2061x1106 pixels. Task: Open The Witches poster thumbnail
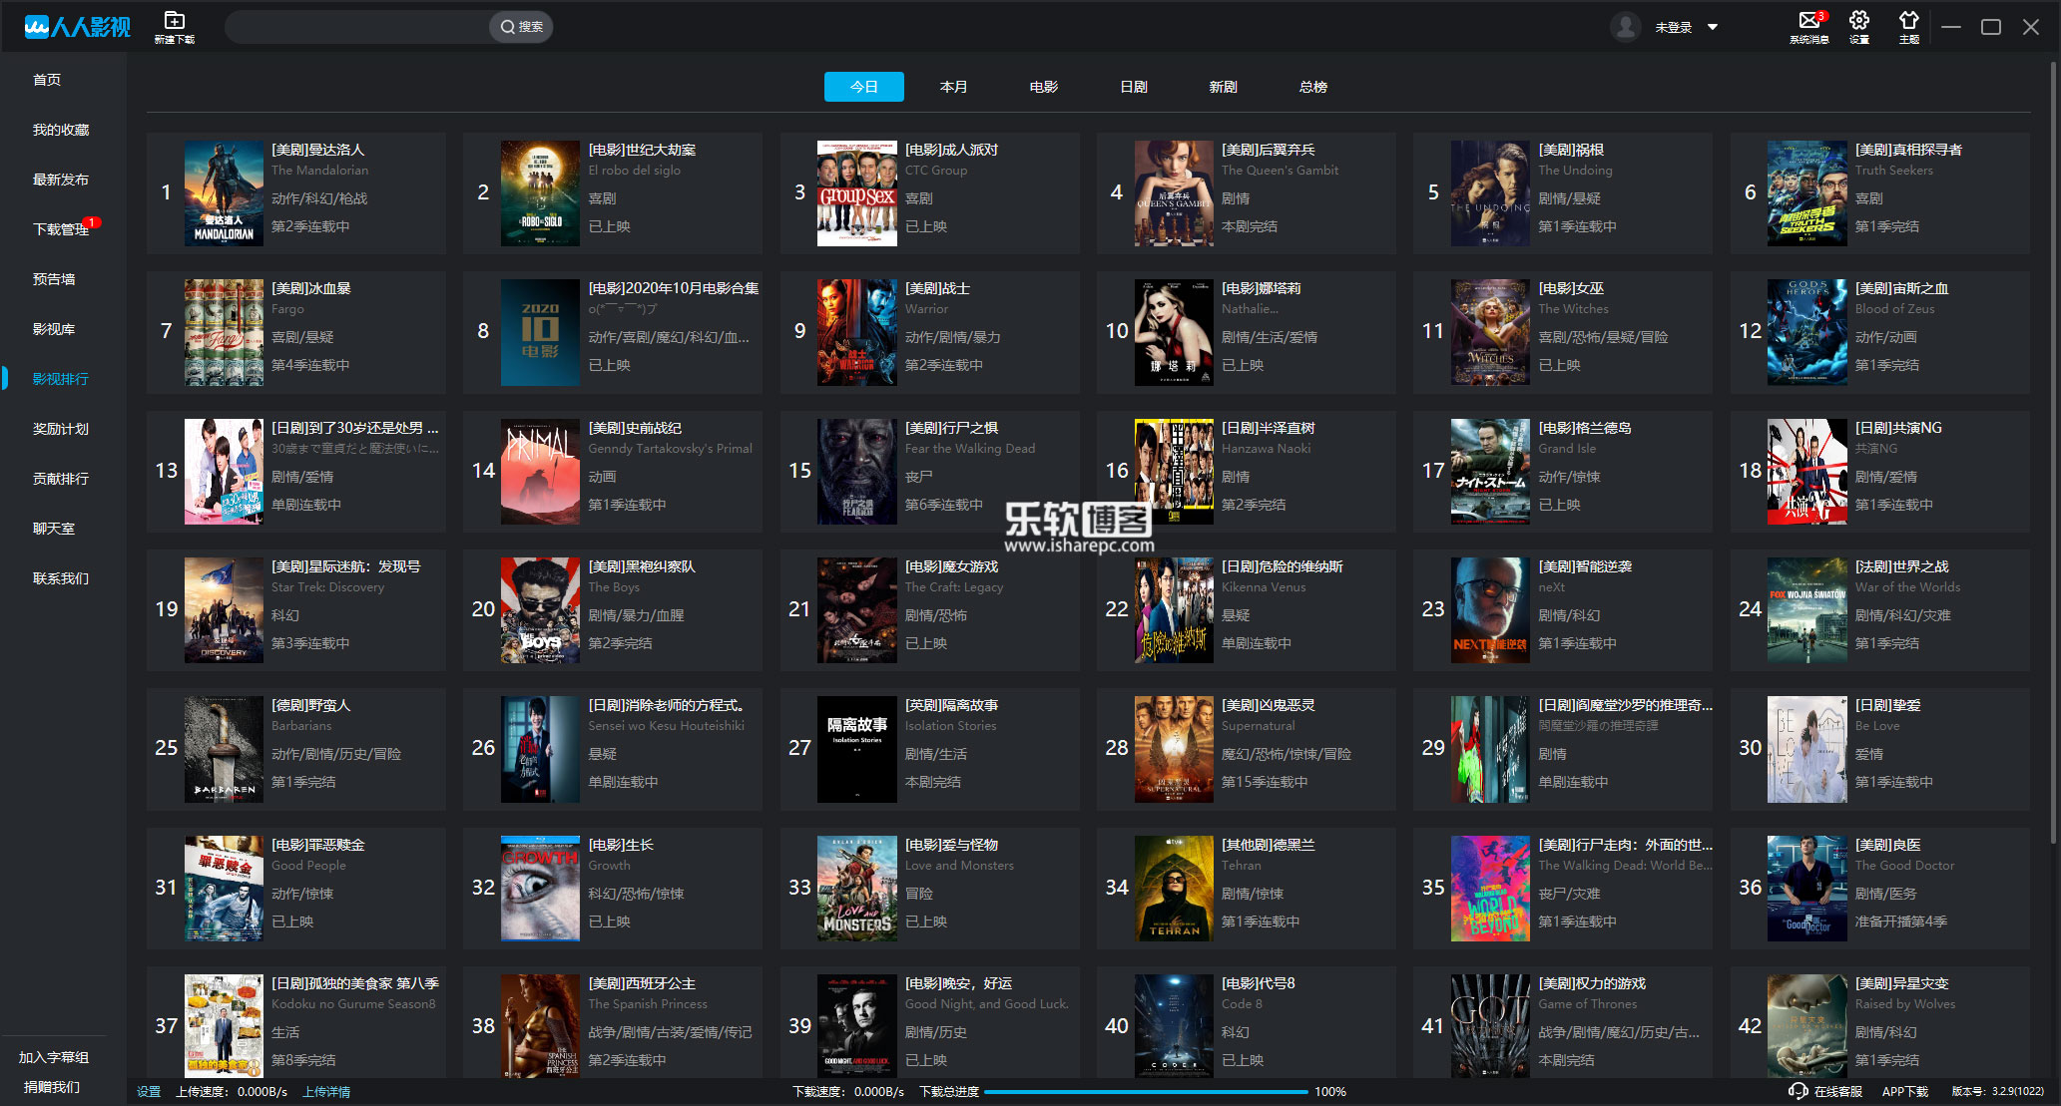pos(1490,332)
